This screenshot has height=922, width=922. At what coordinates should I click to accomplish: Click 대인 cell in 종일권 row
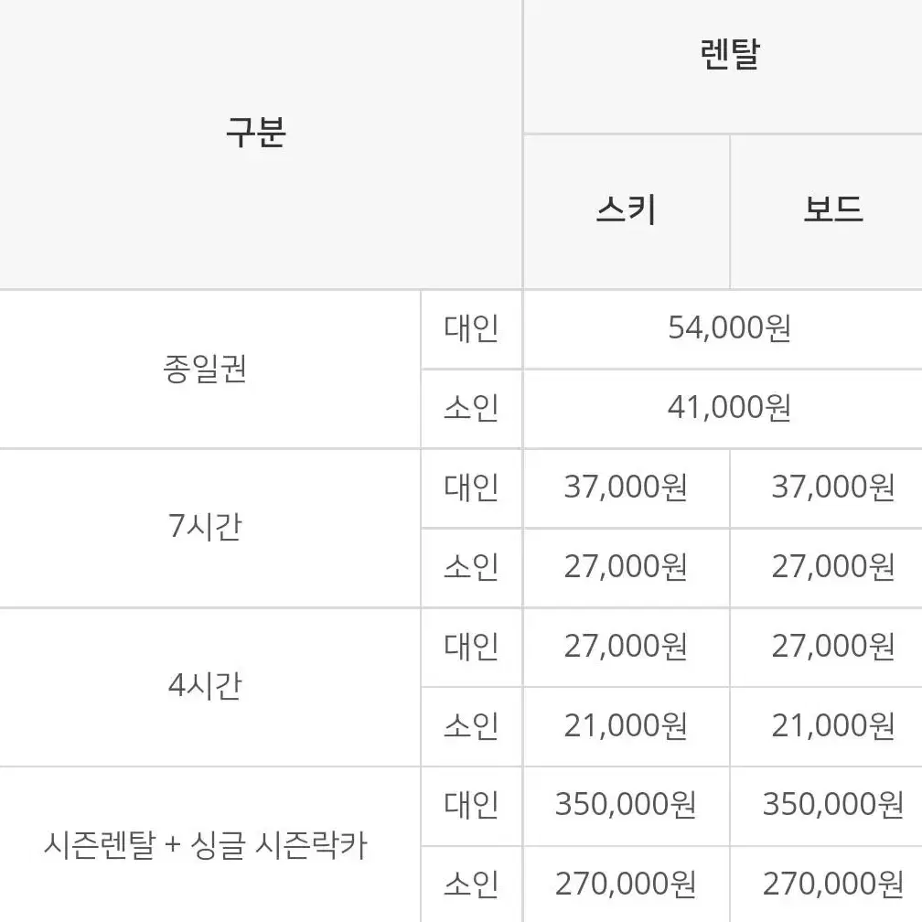pyautogui.click(x=472, y=328)
